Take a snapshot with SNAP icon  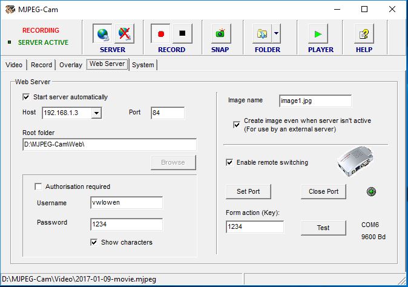click(220, 33)
